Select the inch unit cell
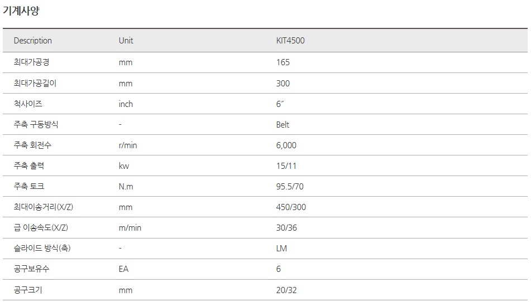531x302 pixels. point(126,104)
